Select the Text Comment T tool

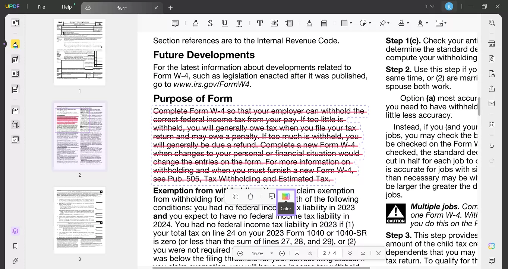(x=260, y=23)
